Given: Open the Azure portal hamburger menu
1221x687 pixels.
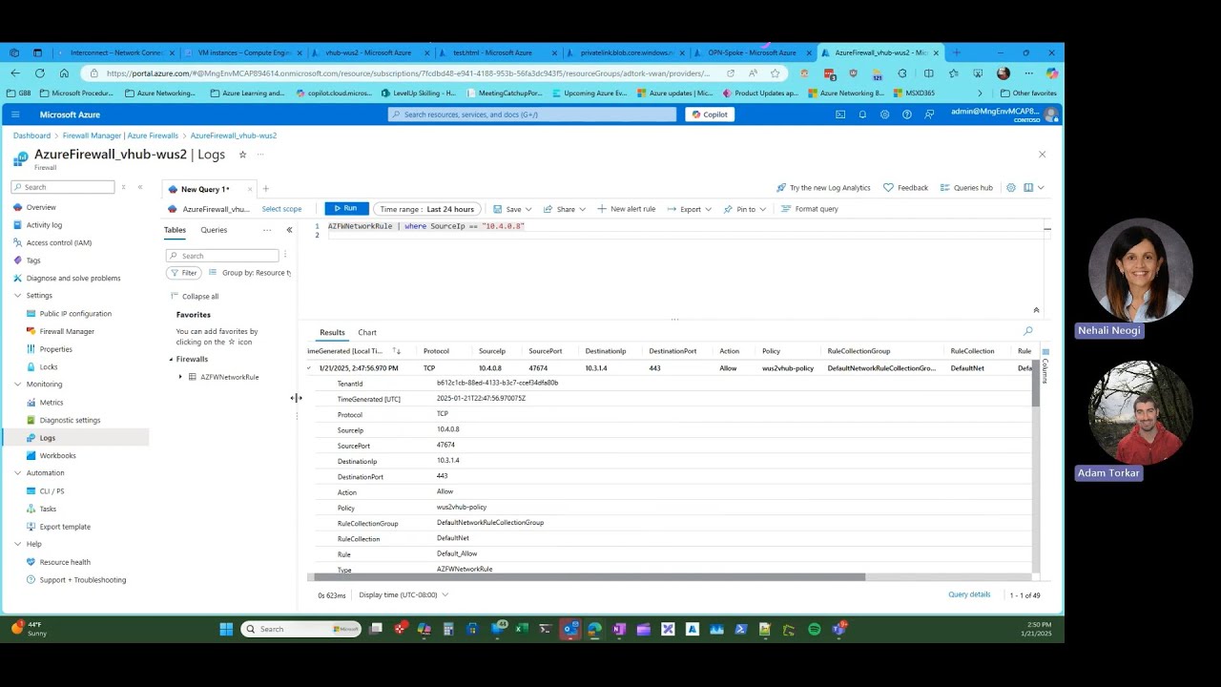Looking at the screenshot, I should click(15, 114).
